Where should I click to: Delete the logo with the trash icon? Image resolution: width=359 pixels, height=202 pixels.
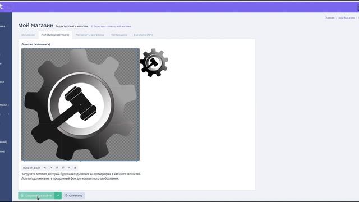(x=75, y=168)
